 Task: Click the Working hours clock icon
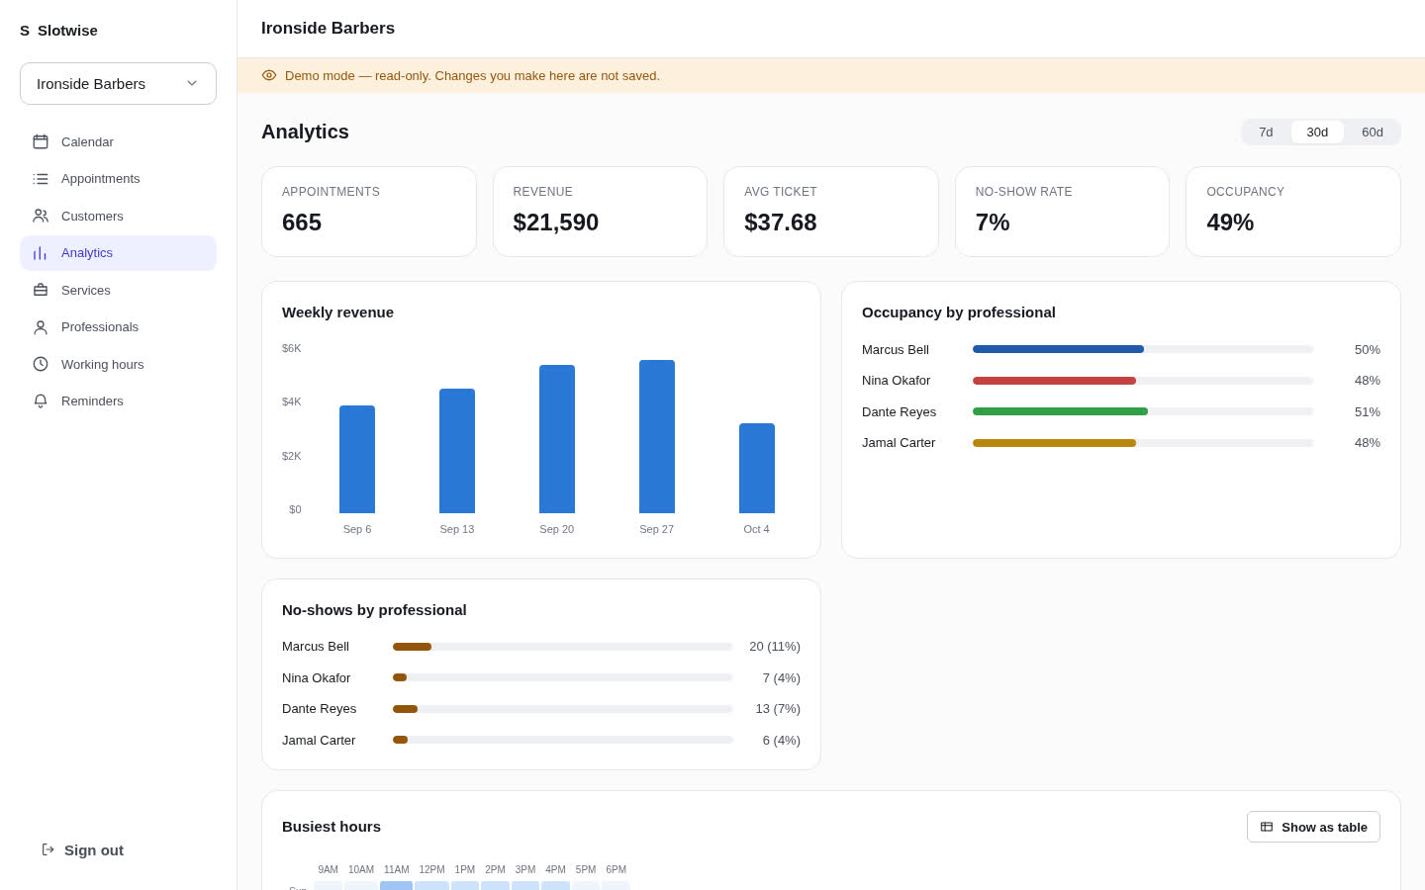[41, 364]
